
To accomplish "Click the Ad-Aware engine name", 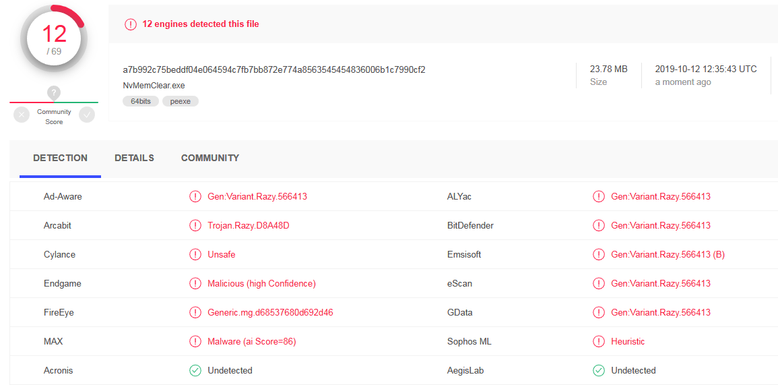I will click(63, 196).
